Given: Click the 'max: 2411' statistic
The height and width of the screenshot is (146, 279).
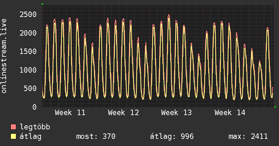Looking at the screenshot, I should 248,136.
